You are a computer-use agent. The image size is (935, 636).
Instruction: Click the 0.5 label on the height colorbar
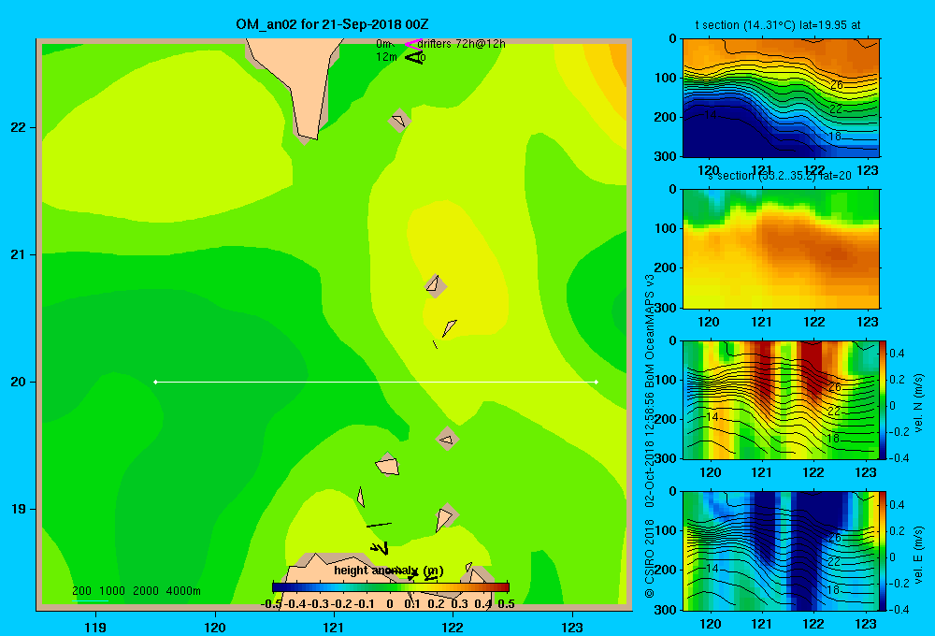[506, 604]
